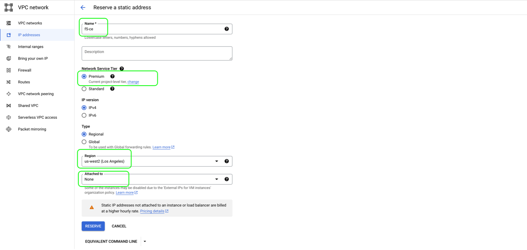Select the Standard network service tier

(x=84, y=88)
